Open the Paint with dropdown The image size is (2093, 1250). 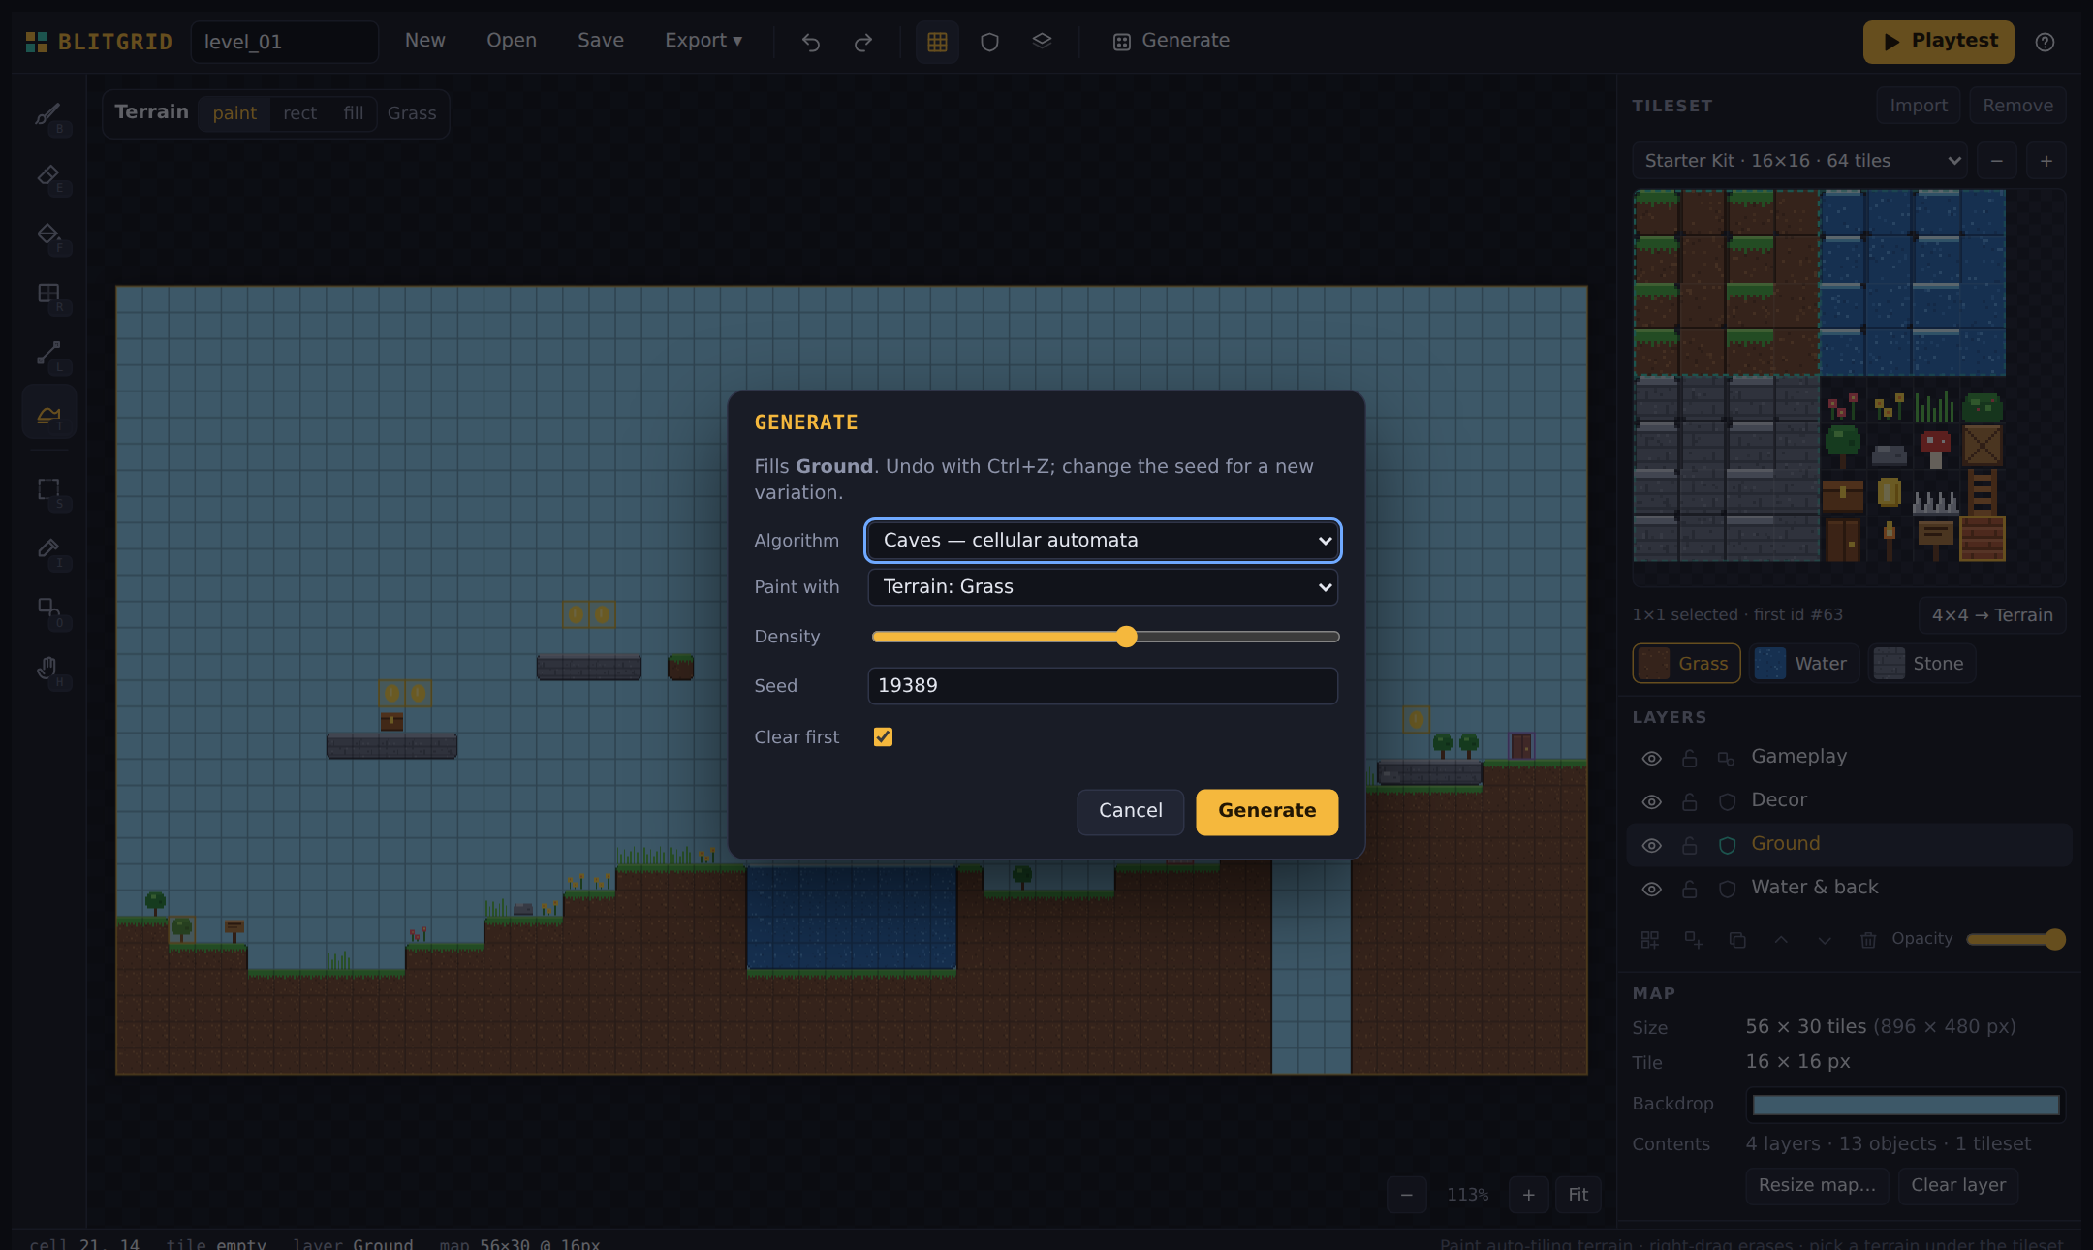click(x=1103, y=587)
